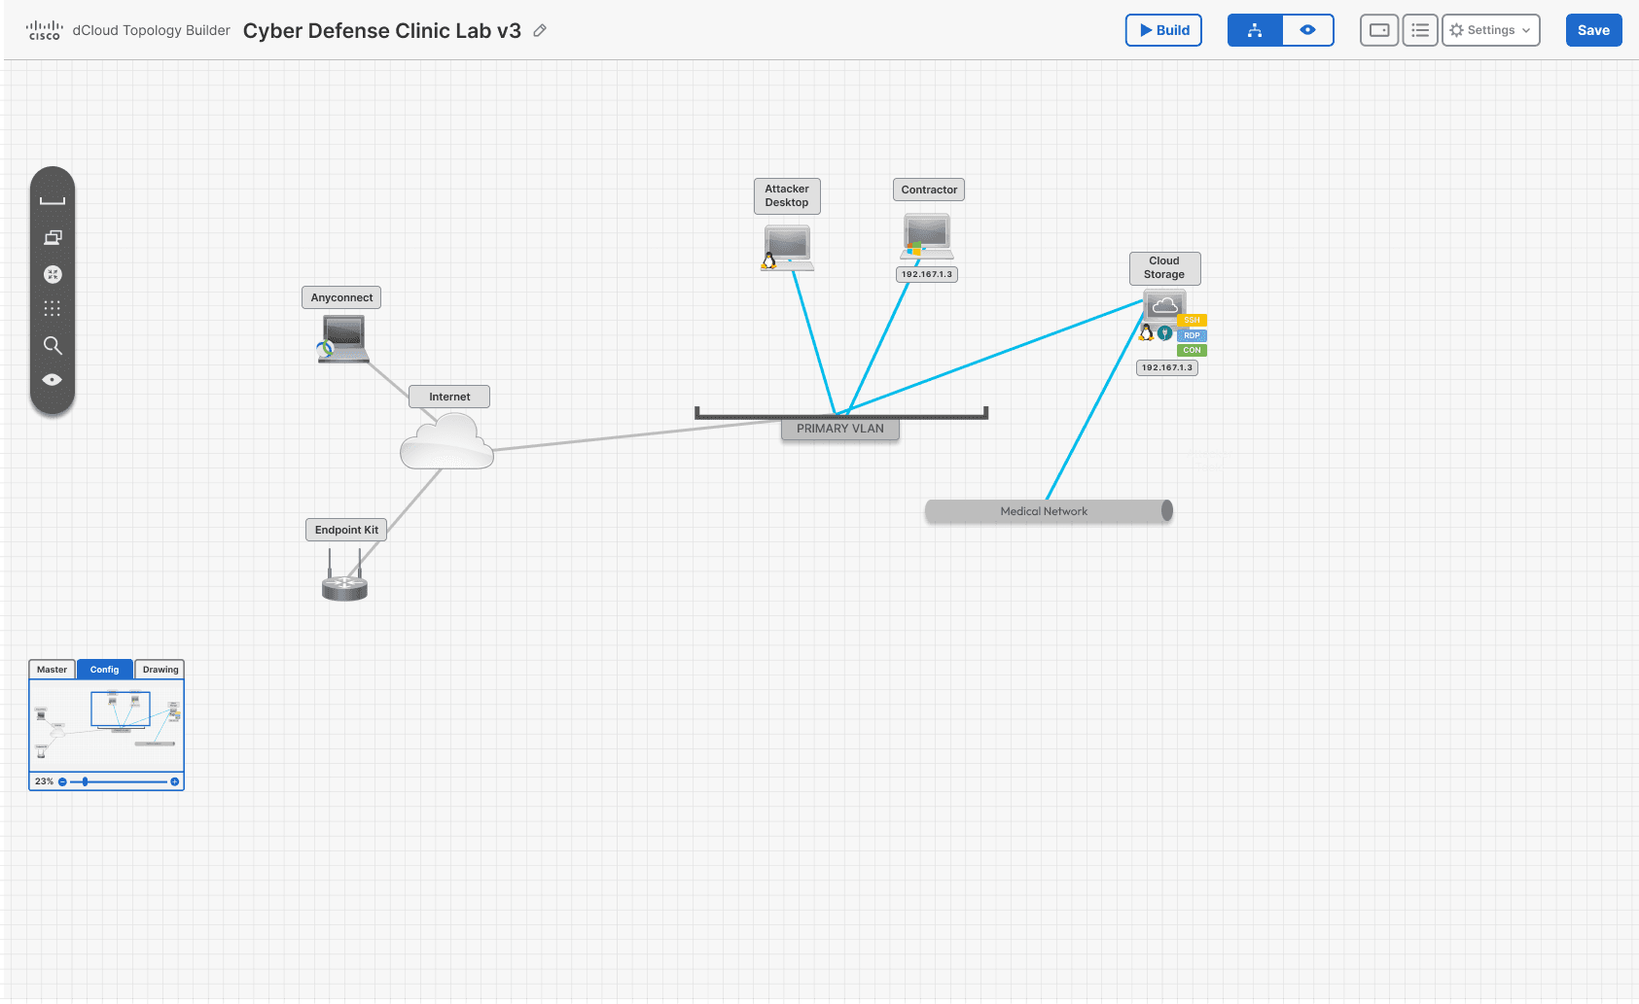1639x1004 pixels.
Task: Switch to the Config tab in minimap
Action: pyautogui.click(x=104, y=670)
